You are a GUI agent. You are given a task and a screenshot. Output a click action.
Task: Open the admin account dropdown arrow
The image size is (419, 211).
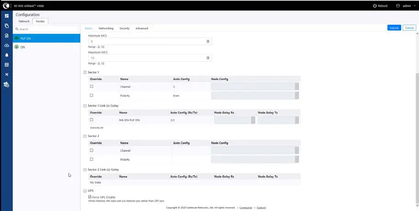pos(415,5)
